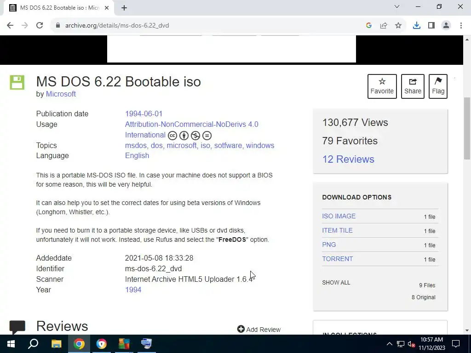Select the identifier text ms-dos-6.22_dvd
This screenshot has height=353, width=471.
click(x=154, y=268)
